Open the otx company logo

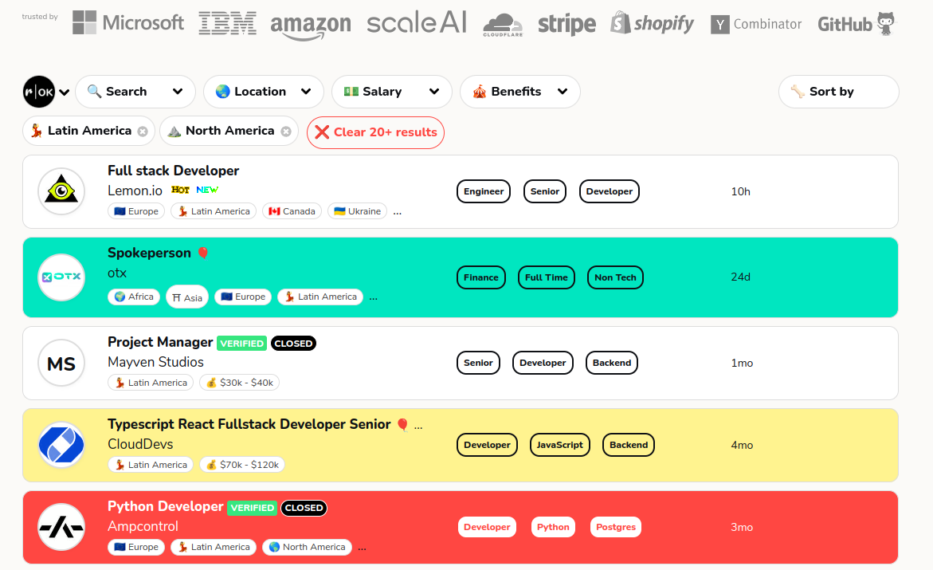[61, 277]
